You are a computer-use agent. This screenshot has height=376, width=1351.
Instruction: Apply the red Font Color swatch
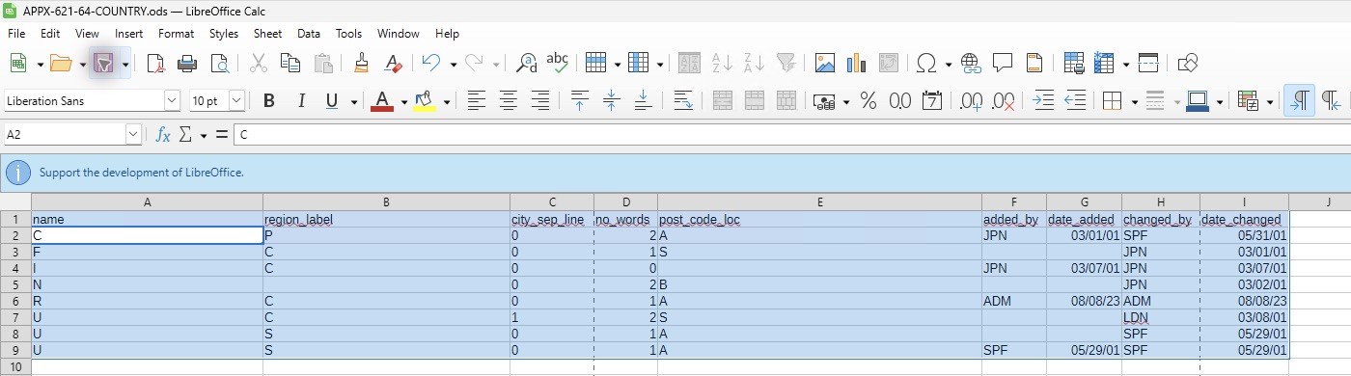click(382, 100)
